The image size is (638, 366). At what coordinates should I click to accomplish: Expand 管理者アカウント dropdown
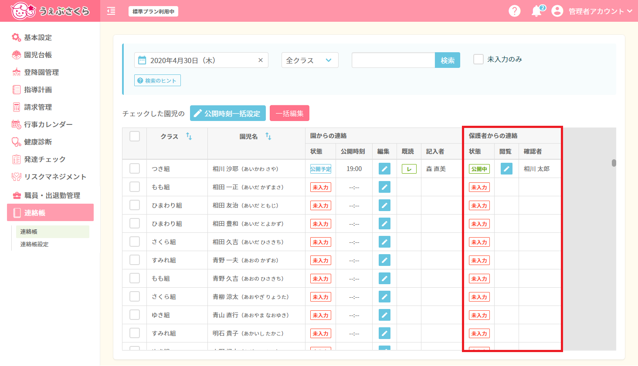(x=600, y=11)
